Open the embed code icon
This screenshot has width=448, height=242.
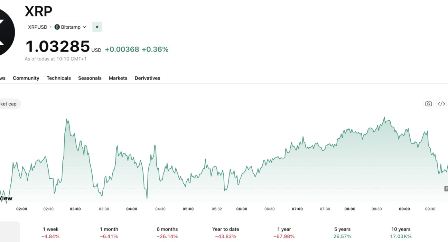pyautogui.click(x=441, y=104)
